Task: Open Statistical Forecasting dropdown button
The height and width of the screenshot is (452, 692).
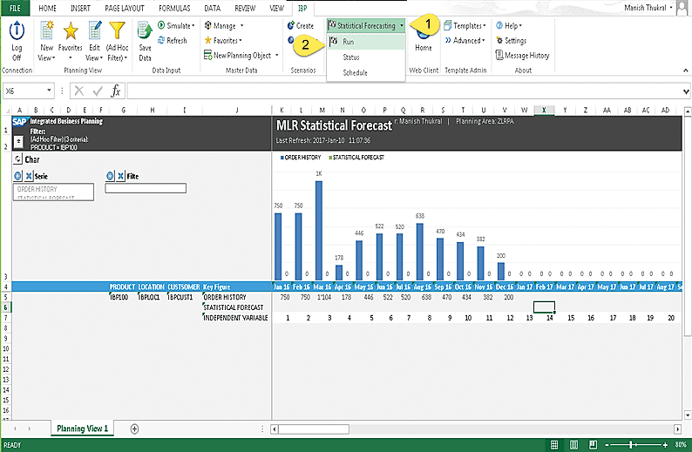Action: 366,25
